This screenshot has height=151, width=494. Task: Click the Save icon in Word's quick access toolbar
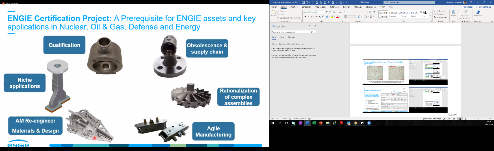click(x=304, y=3)
